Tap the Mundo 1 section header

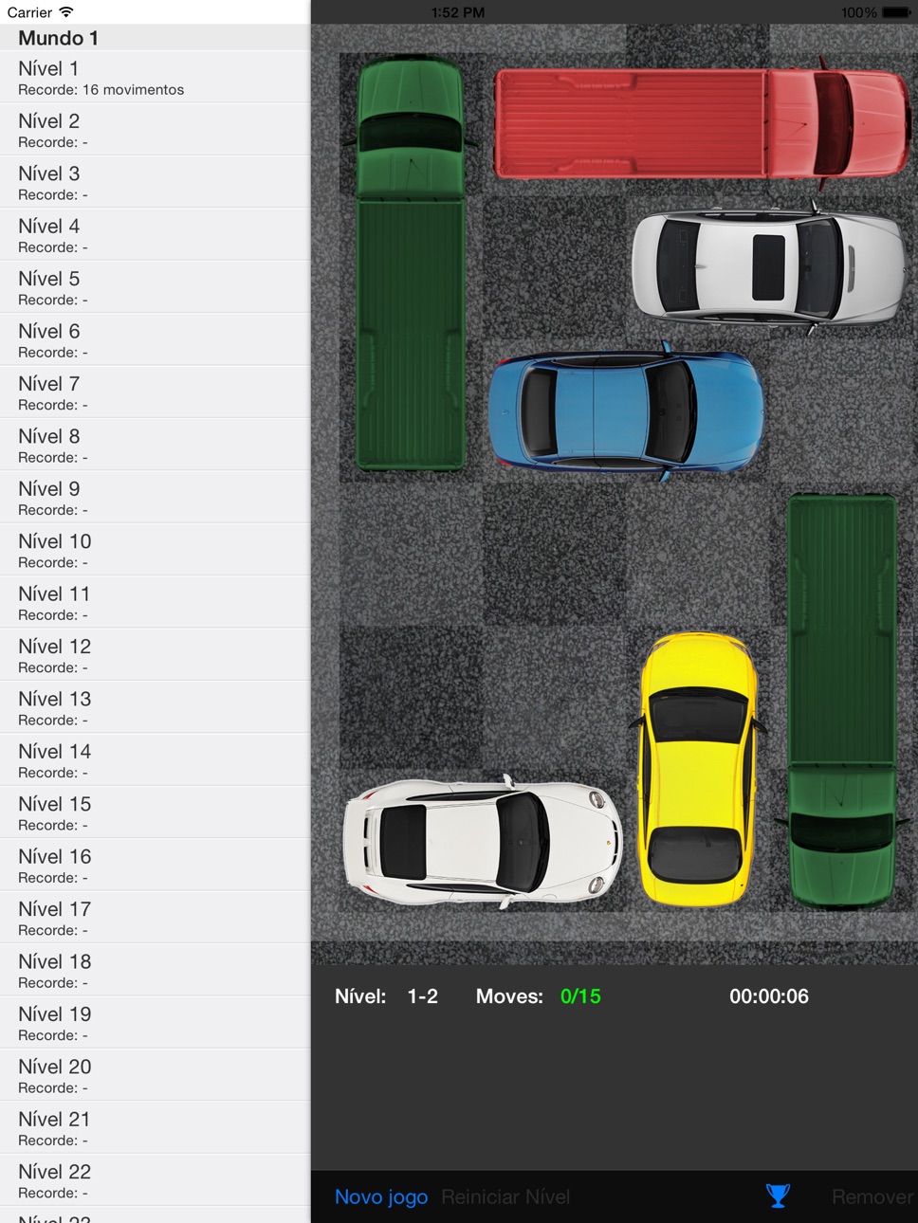tap(155, 38)
